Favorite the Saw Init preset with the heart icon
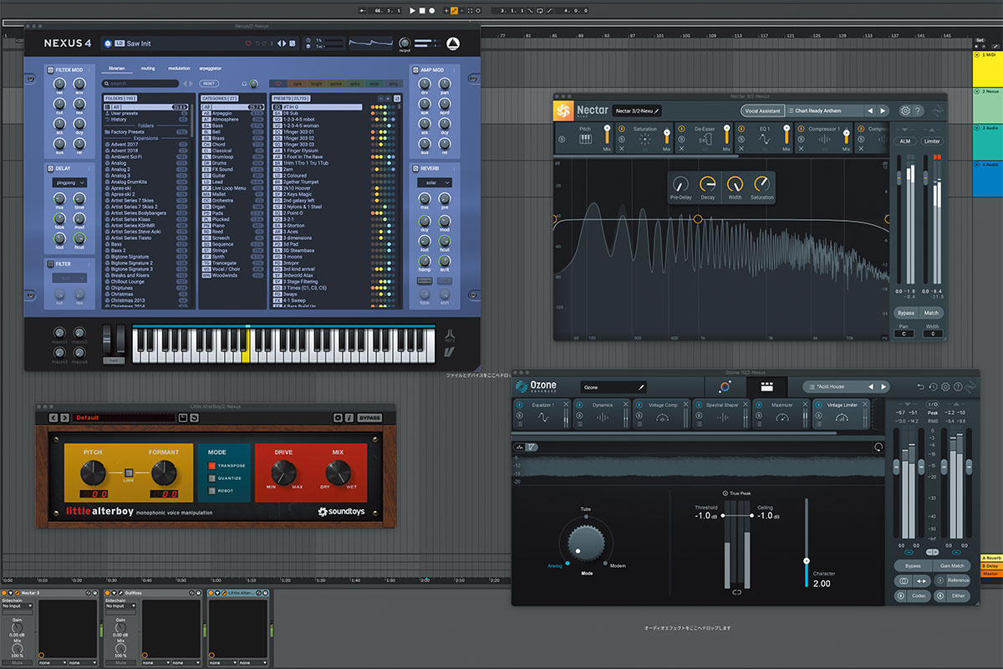 [x=248, y=43]
